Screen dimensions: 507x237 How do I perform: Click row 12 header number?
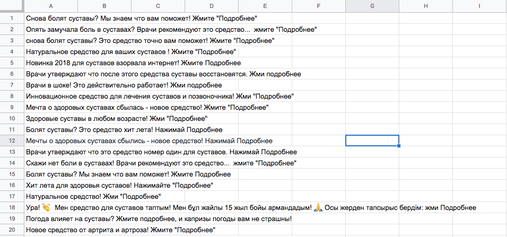[x=12, y=141]
